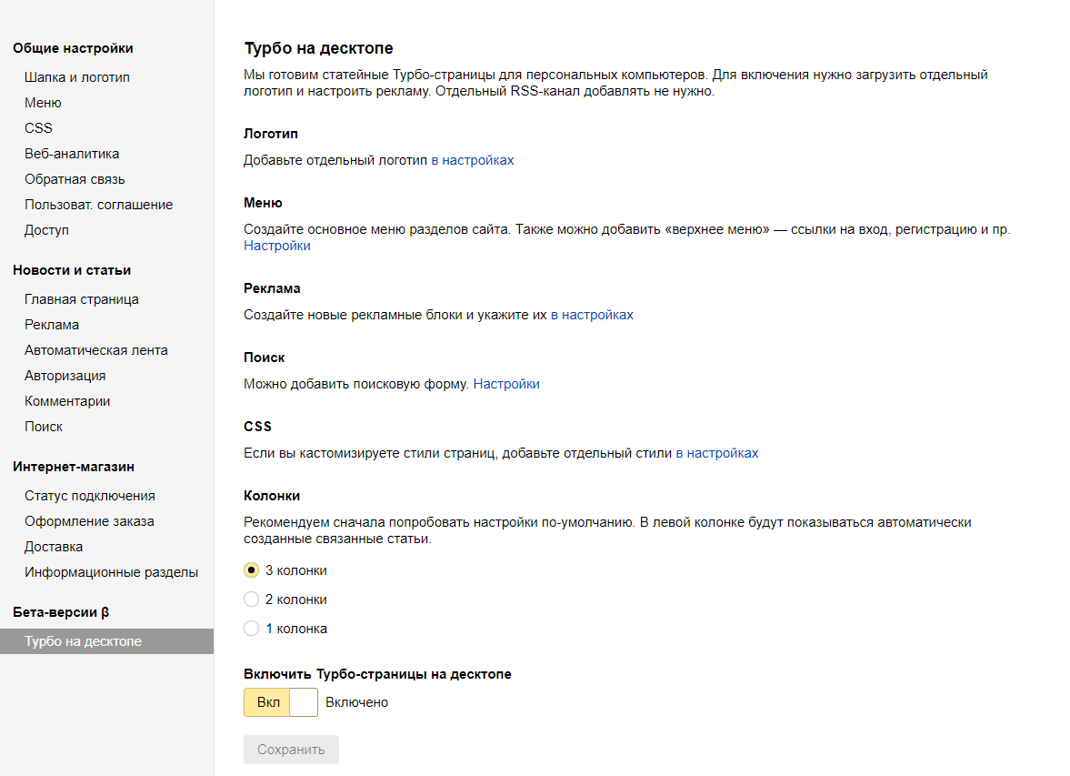1070x776 pixels.
Task: Open Статус подключения page
Action: point(90,496)
